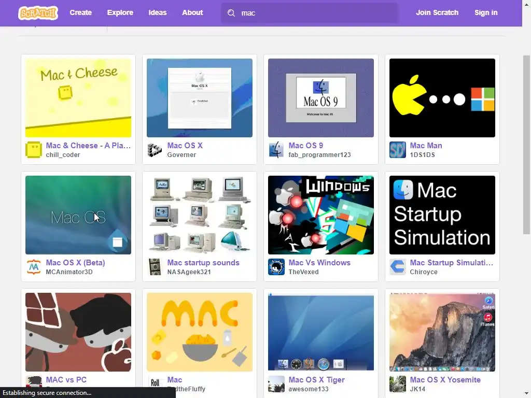
Task: Click Sign in
Action: coord(486,12)
